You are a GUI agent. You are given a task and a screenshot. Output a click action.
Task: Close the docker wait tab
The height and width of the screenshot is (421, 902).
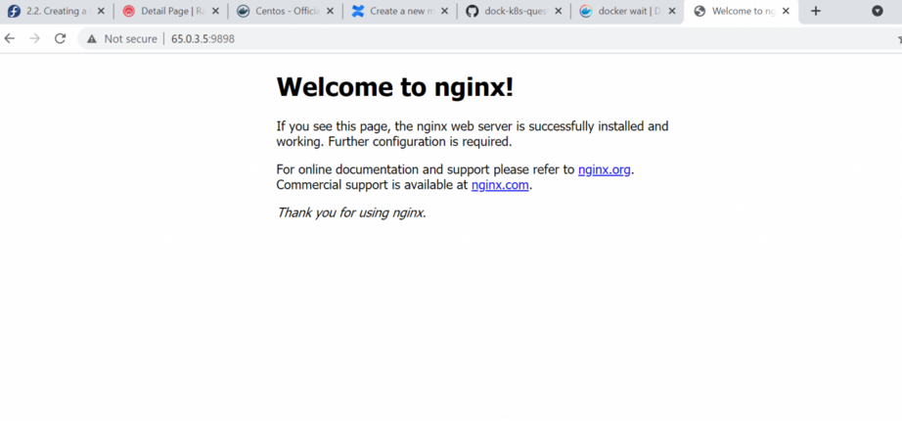pos(671,12)
